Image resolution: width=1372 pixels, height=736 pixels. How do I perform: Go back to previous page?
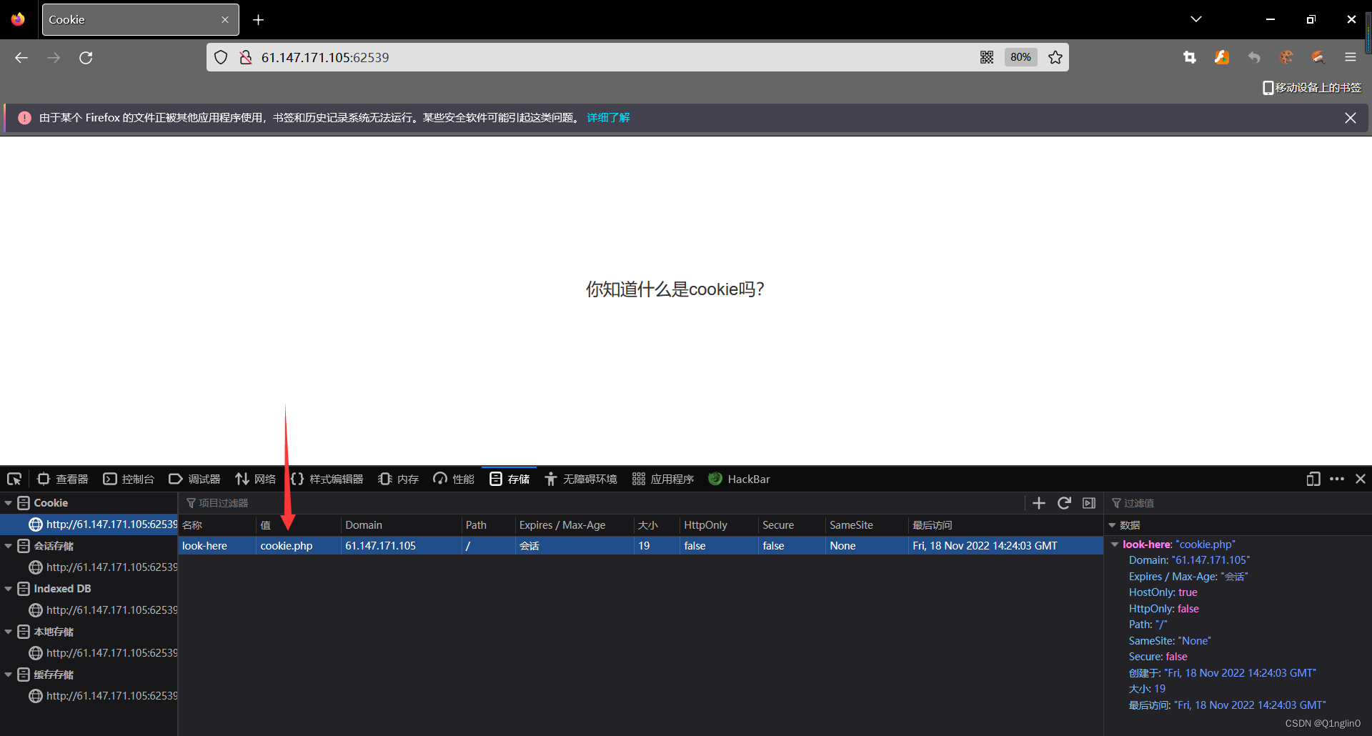21,58
